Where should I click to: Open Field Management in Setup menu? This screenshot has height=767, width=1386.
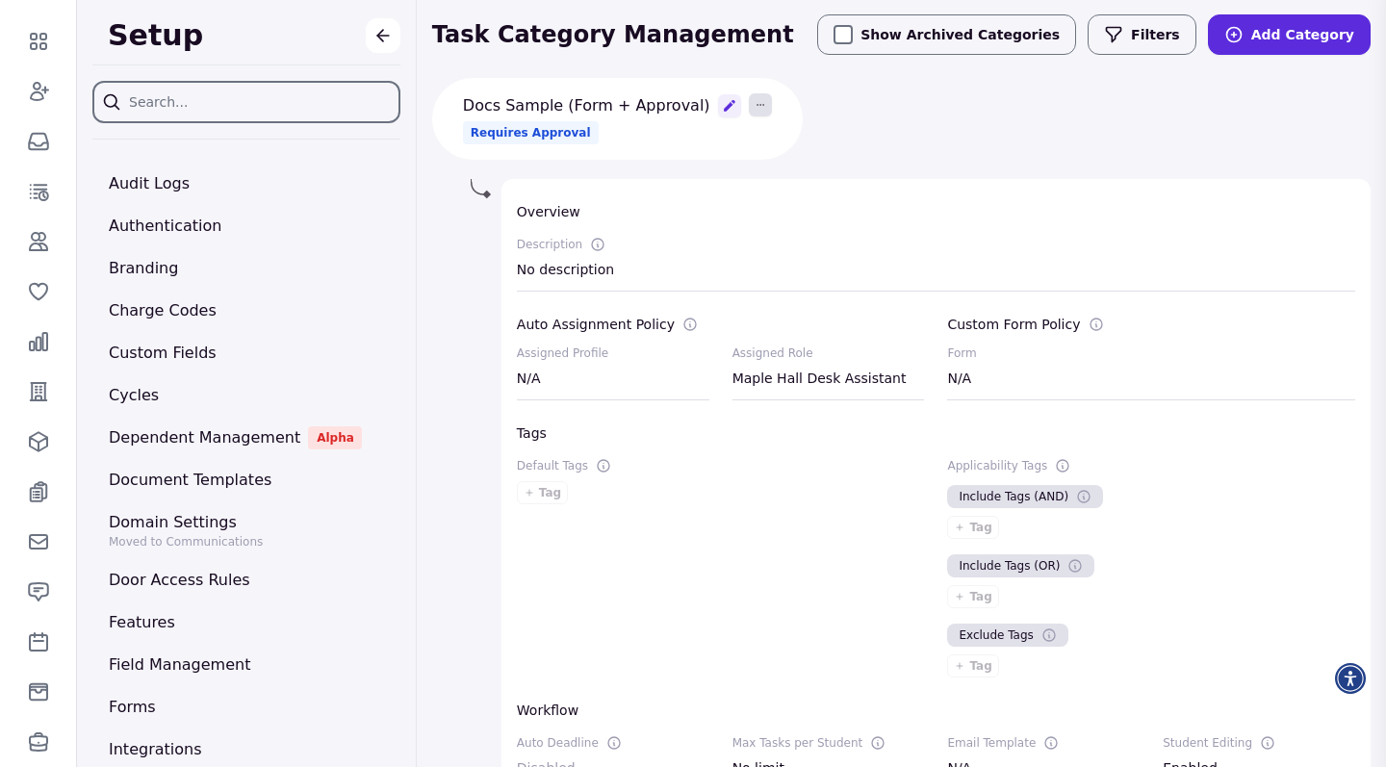tap(179, 664)
